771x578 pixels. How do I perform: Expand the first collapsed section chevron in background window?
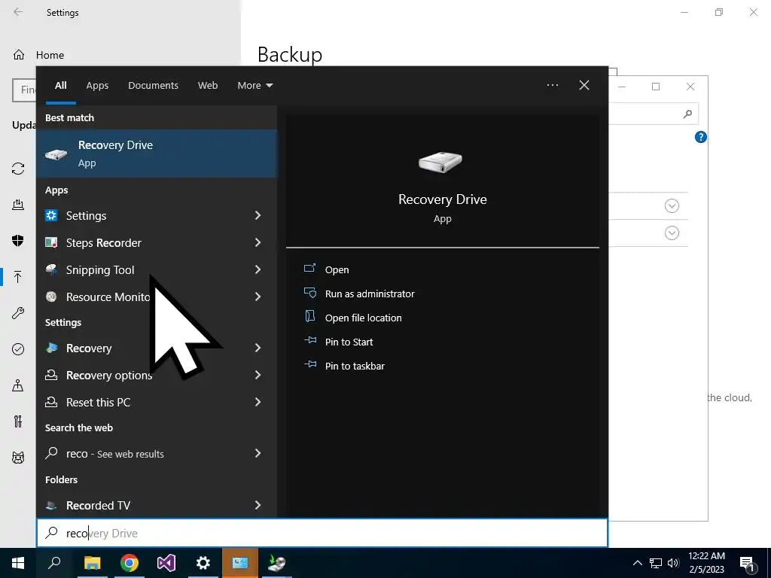pos(672,205)
